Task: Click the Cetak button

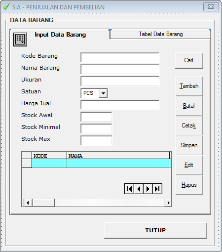Action: click(x=189, y=126)
